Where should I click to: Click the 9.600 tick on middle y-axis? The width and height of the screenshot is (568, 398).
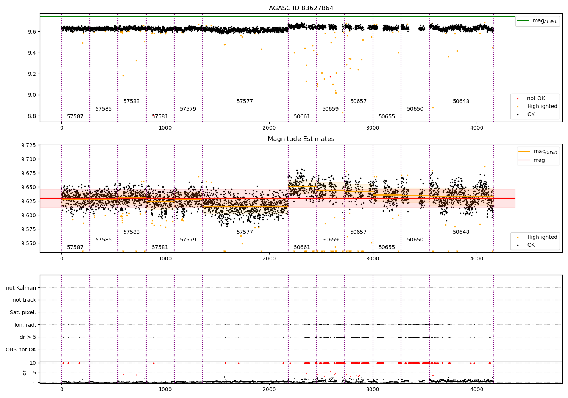29,215
